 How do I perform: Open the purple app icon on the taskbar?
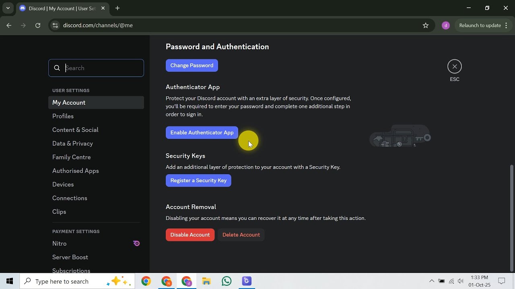(247, 281)
